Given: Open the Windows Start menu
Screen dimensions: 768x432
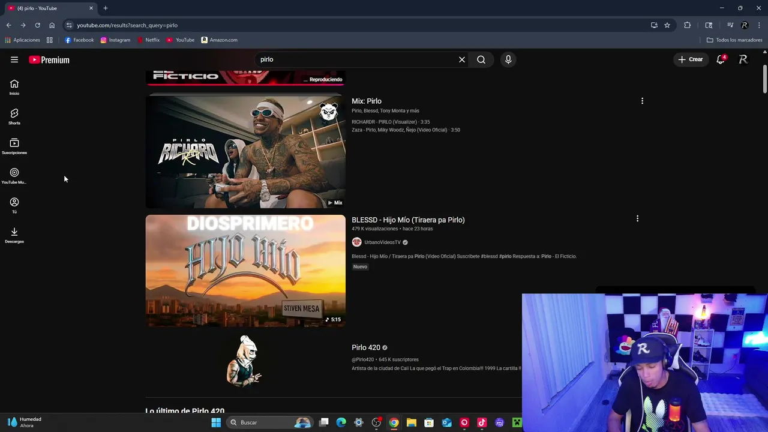Looking at the screenshot, I should [216, 422].
